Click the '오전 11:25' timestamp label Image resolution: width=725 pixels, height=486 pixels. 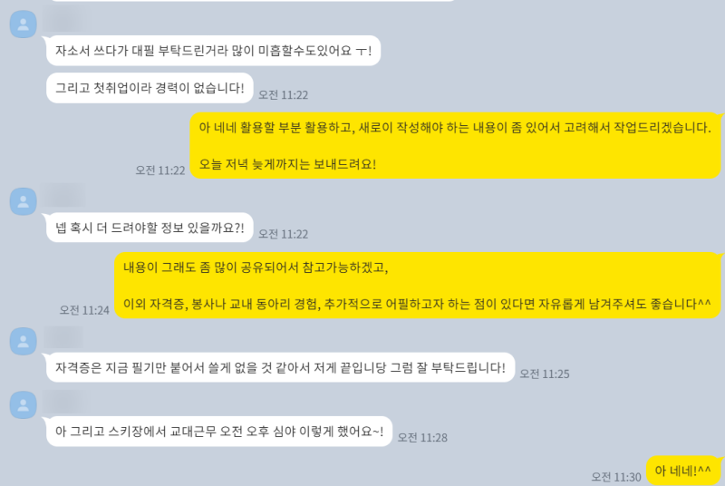545,374
